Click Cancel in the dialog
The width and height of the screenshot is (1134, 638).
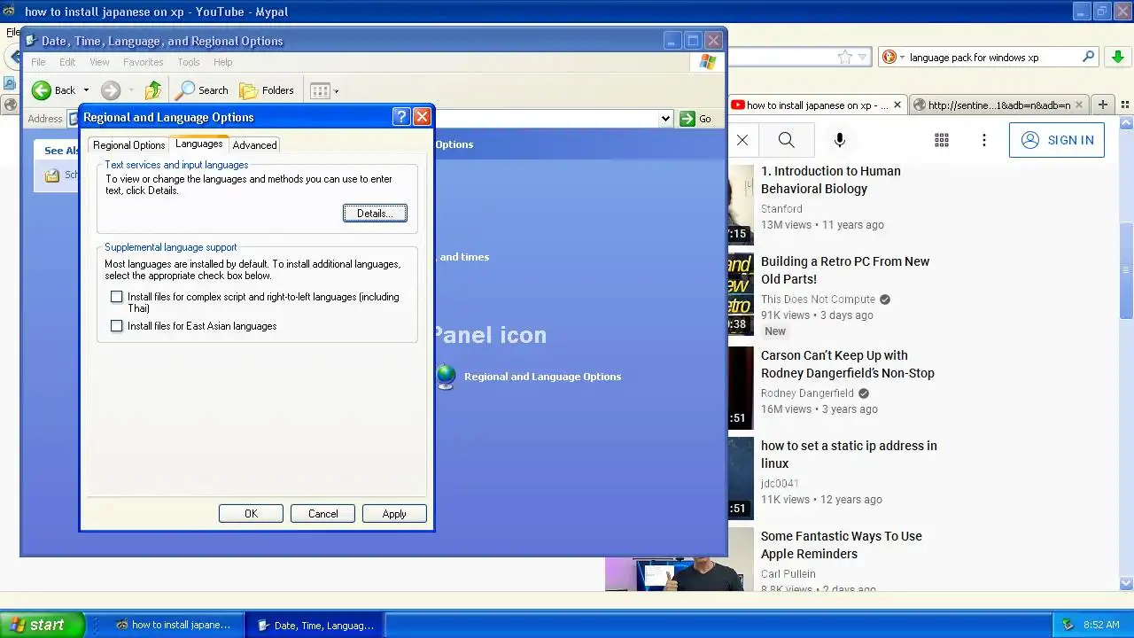322,514
